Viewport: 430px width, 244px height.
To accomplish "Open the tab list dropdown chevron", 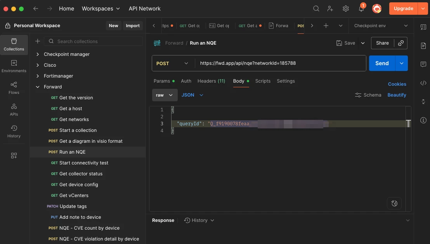I will tap(340, 26).
